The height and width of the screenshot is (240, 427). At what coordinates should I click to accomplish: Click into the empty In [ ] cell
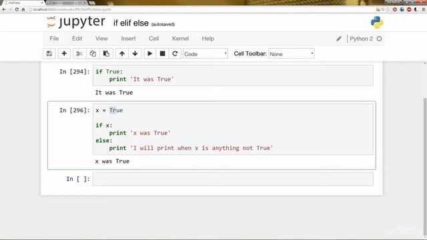233,179
